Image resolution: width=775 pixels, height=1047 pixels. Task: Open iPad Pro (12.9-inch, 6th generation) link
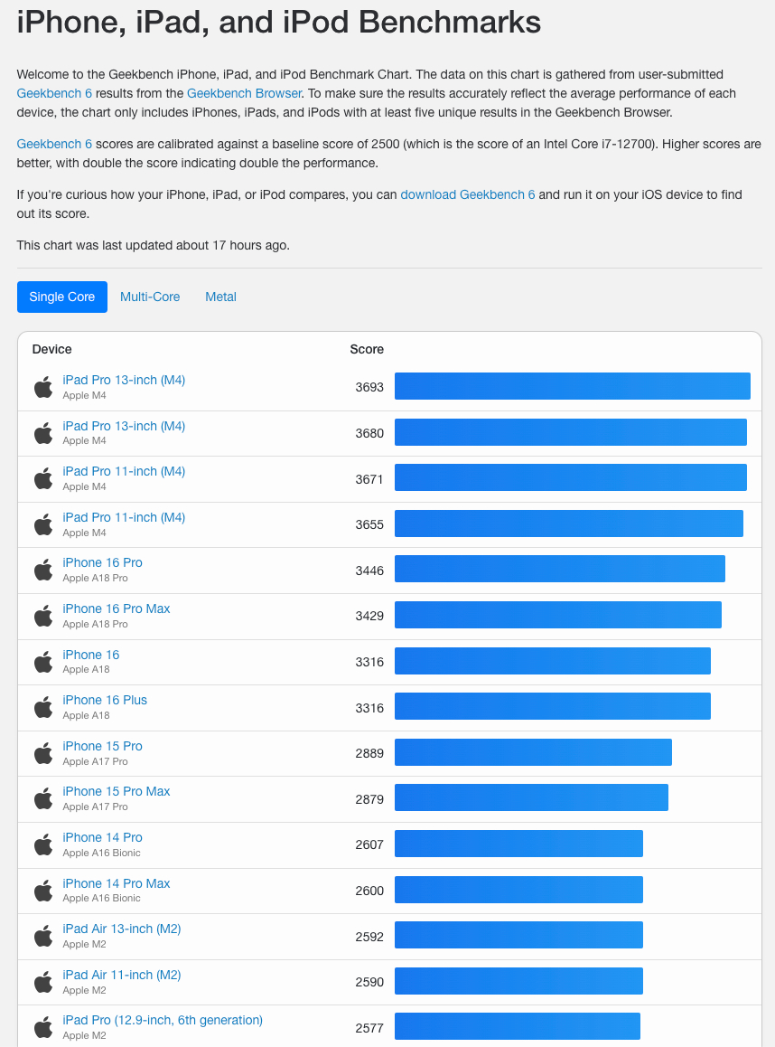pos(163,1020)
